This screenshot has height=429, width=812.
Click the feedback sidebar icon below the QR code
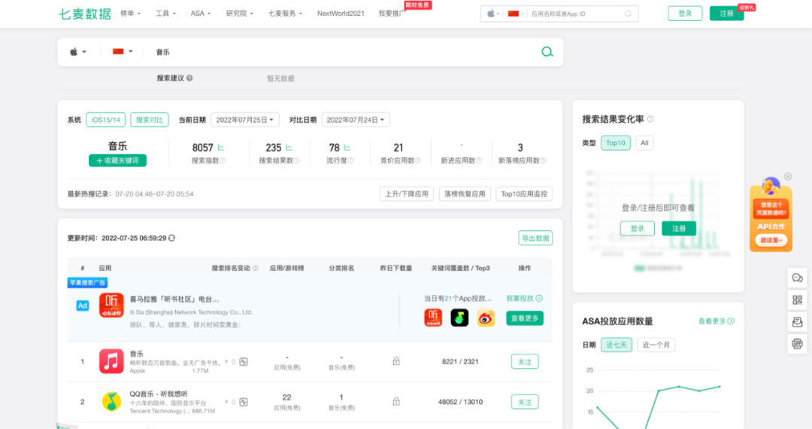[798, 322]
